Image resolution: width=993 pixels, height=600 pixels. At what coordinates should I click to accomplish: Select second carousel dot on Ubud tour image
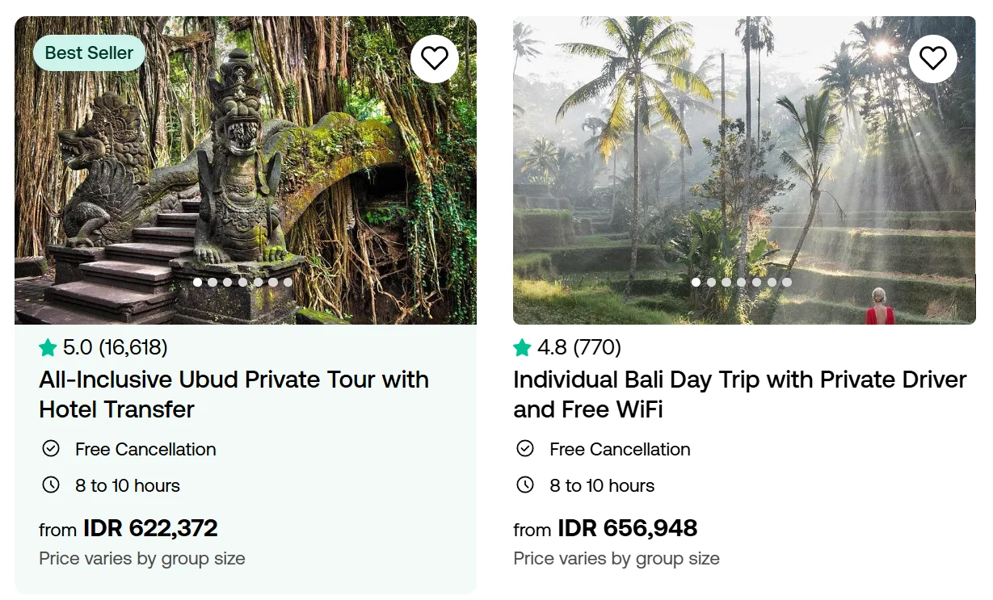click(x=212, y=283)
